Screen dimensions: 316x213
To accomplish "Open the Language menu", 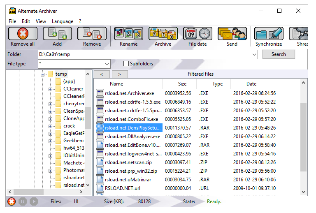I will pyautogui.click(x=63, y=21).
